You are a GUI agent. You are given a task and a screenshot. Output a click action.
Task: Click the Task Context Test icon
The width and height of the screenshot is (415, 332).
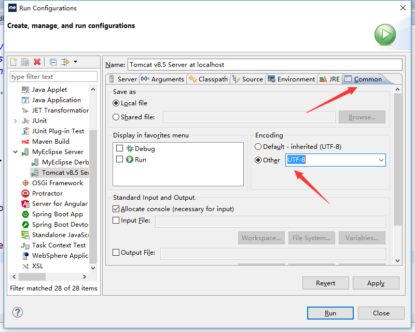tap(25, 245)
